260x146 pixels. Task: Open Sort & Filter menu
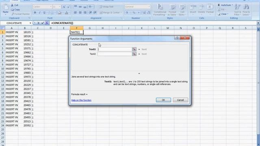pyautogui.click(x=238, y=10)
